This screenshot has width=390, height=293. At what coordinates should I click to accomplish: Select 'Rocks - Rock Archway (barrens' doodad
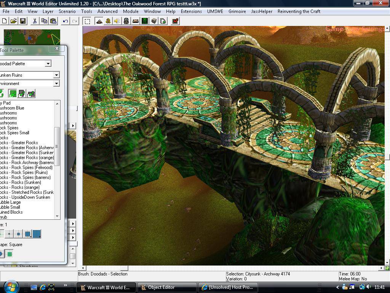coord(27,163)
